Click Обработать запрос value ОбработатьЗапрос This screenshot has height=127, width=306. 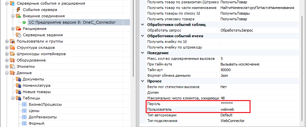coord(237,30)
